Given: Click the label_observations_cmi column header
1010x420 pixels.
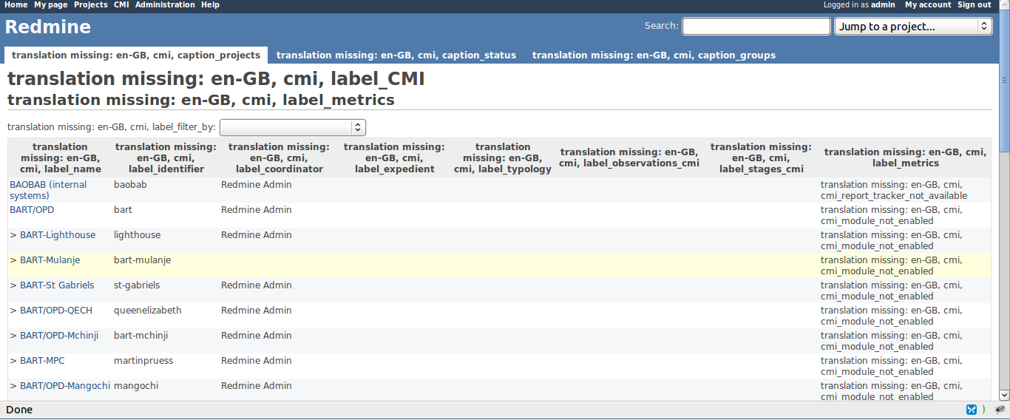Looking at the screenshot, I should [x=629, y=157].
